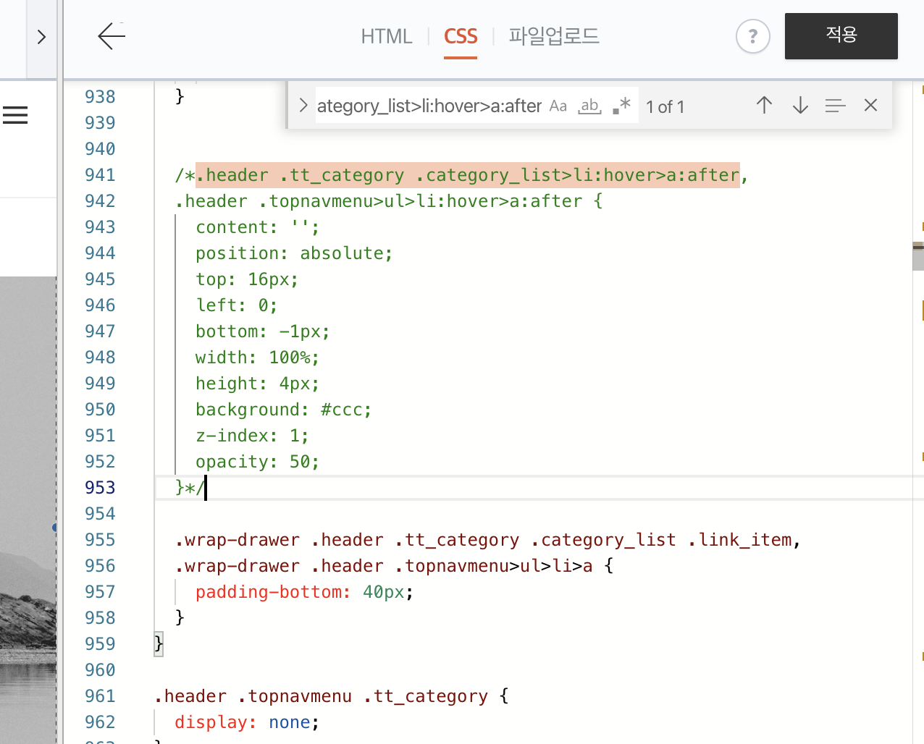
Task: Expand the collapsed panel via the chevron
Action: click(41, 36)
